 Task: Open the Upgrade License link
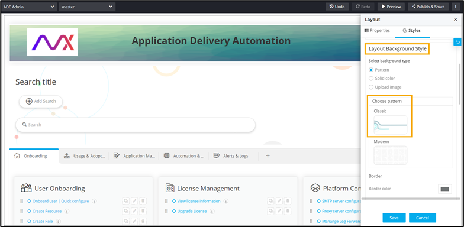click(x=192, y=212)
